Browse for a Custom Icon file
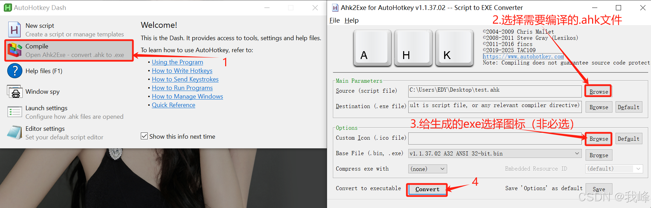This screenshot has width=651, height=208. pyautogui.click(x=599, y=139)
